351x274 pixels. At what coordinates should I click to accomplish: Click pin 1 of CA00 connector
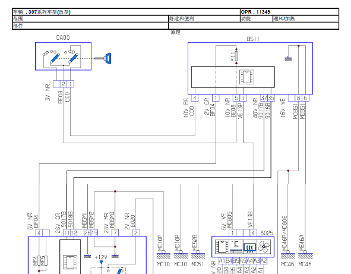pyautogui.click(x=70, y=84)
